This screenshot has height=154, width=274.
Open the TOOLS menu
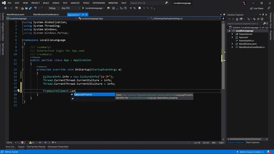(86, 3)
